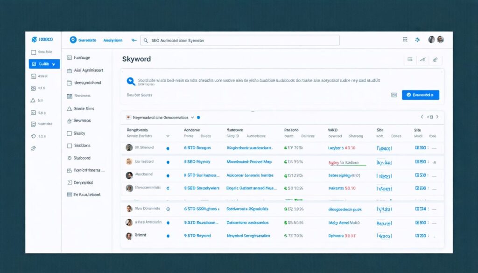The height and width of the screenshot is (273, 478).
Task: Click the blue button in search panel
Action: [x=421, y=95]
